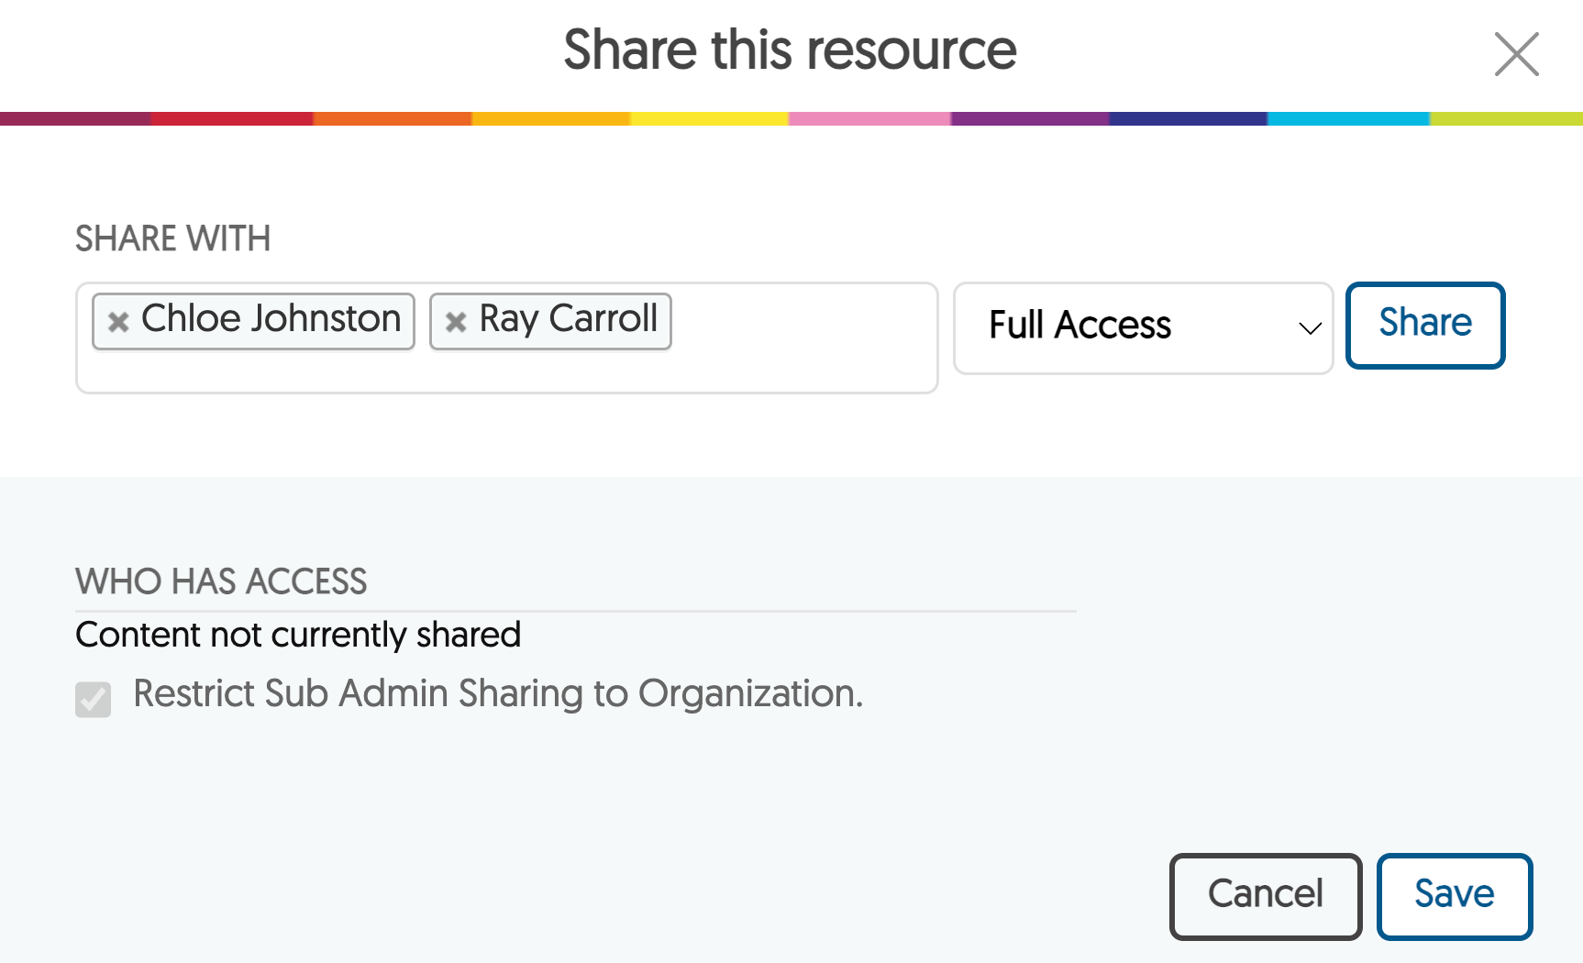
Task: Toggle Restrict Sub Admin Sharing checkbox
Action: tap(94, 699)
